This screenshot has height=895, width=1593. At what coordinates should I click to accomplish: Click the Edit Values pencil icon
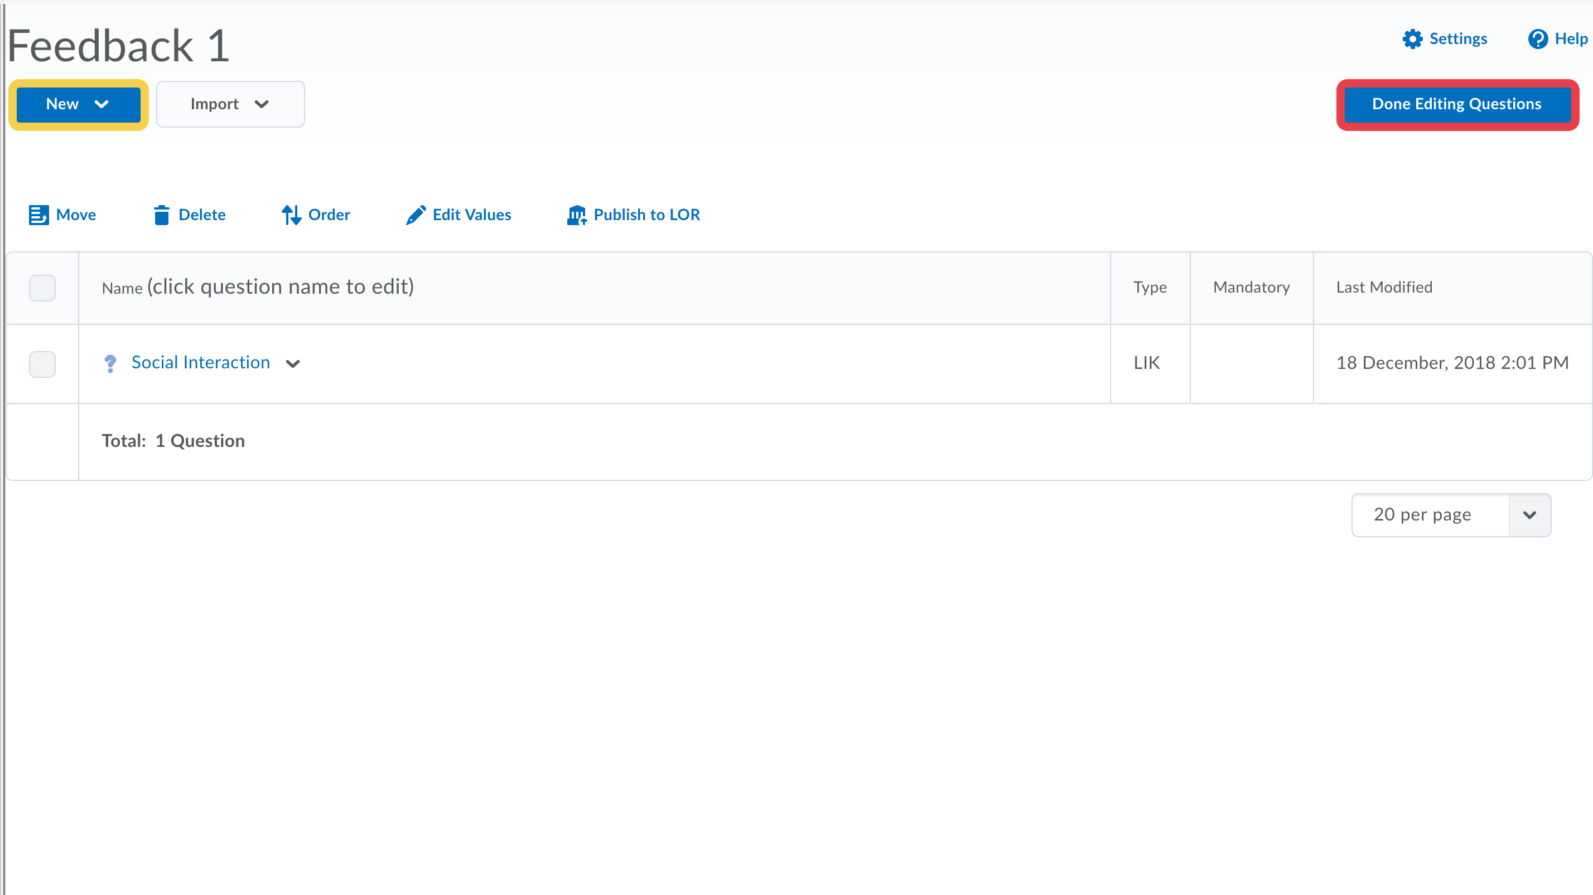coord(416,215)
